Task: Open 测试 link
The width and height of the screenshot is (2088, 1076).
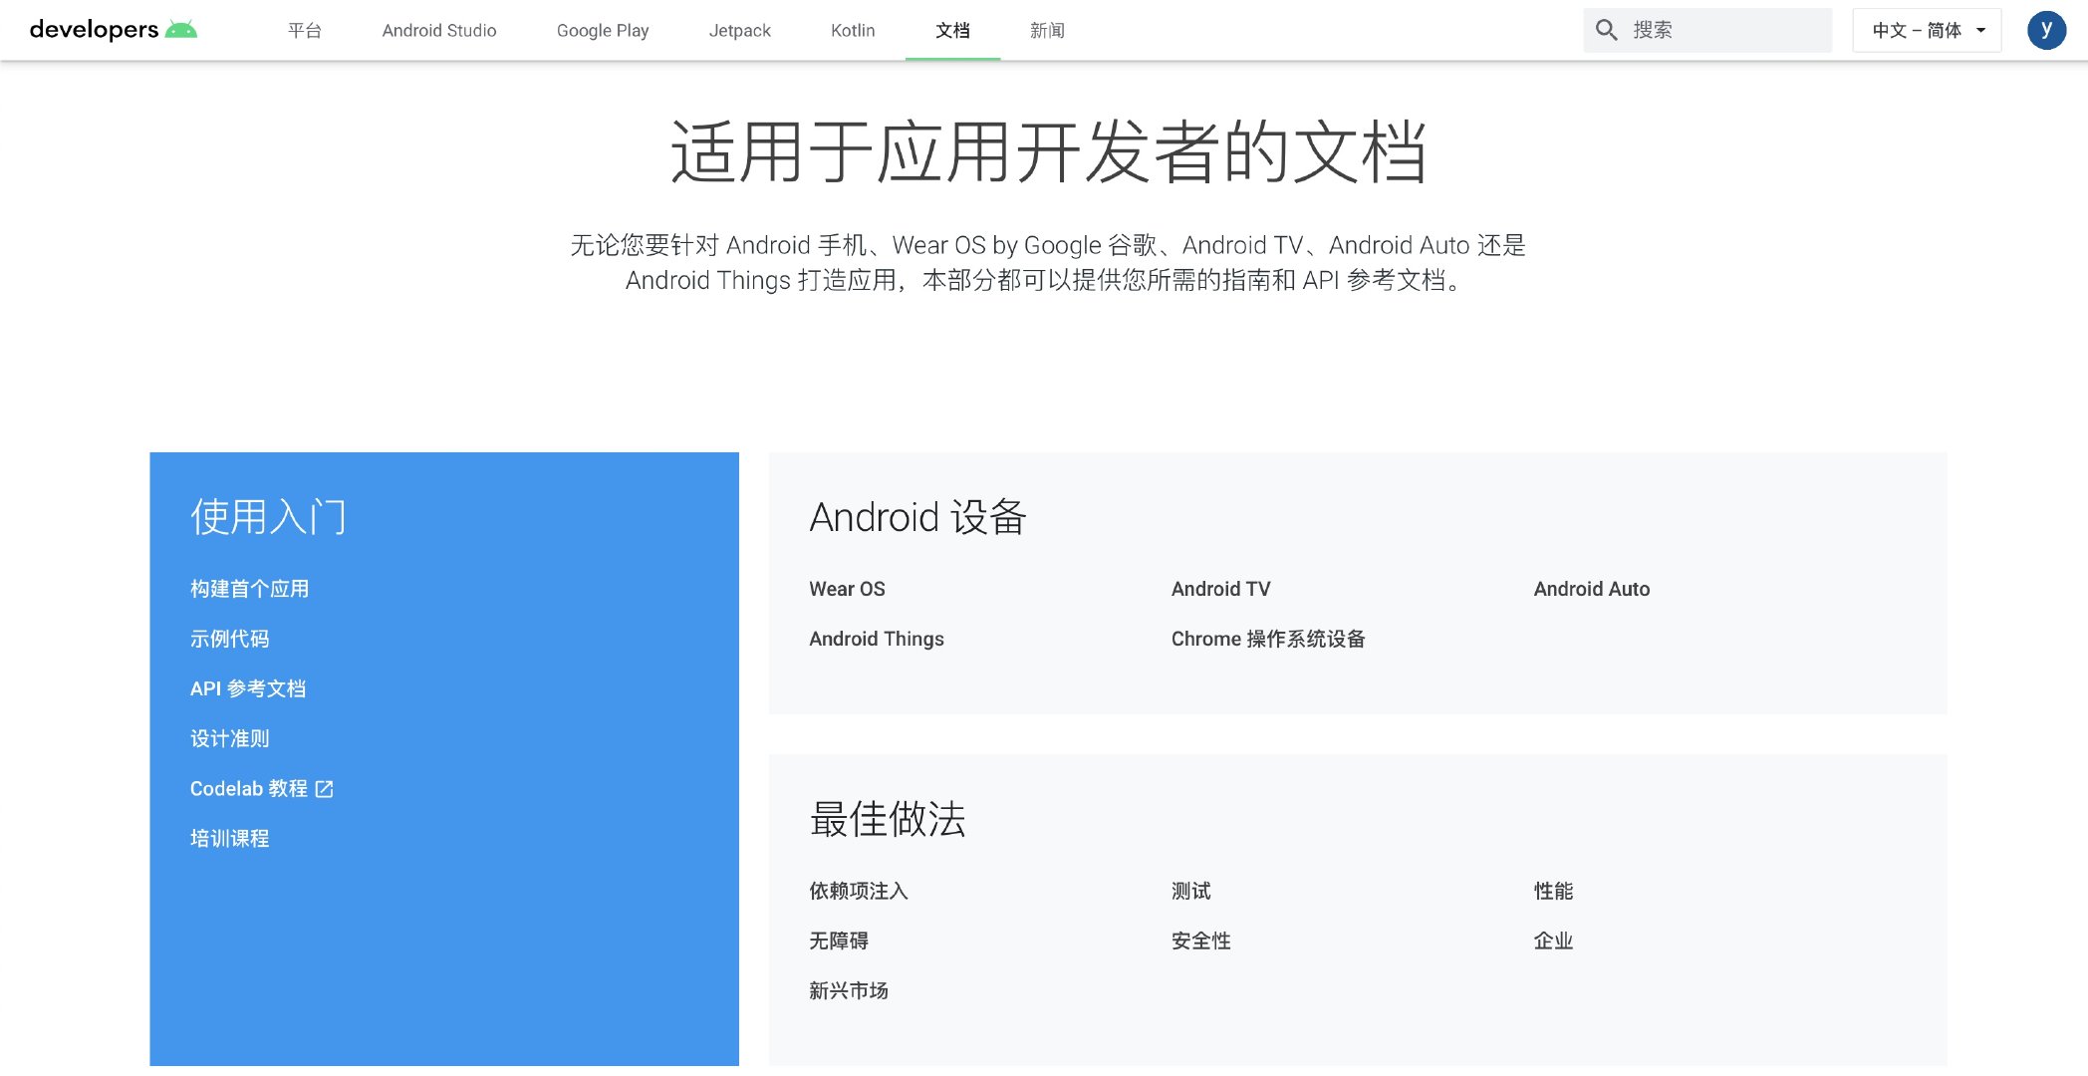Action: pyautogui.click(x=1190, y=891)
